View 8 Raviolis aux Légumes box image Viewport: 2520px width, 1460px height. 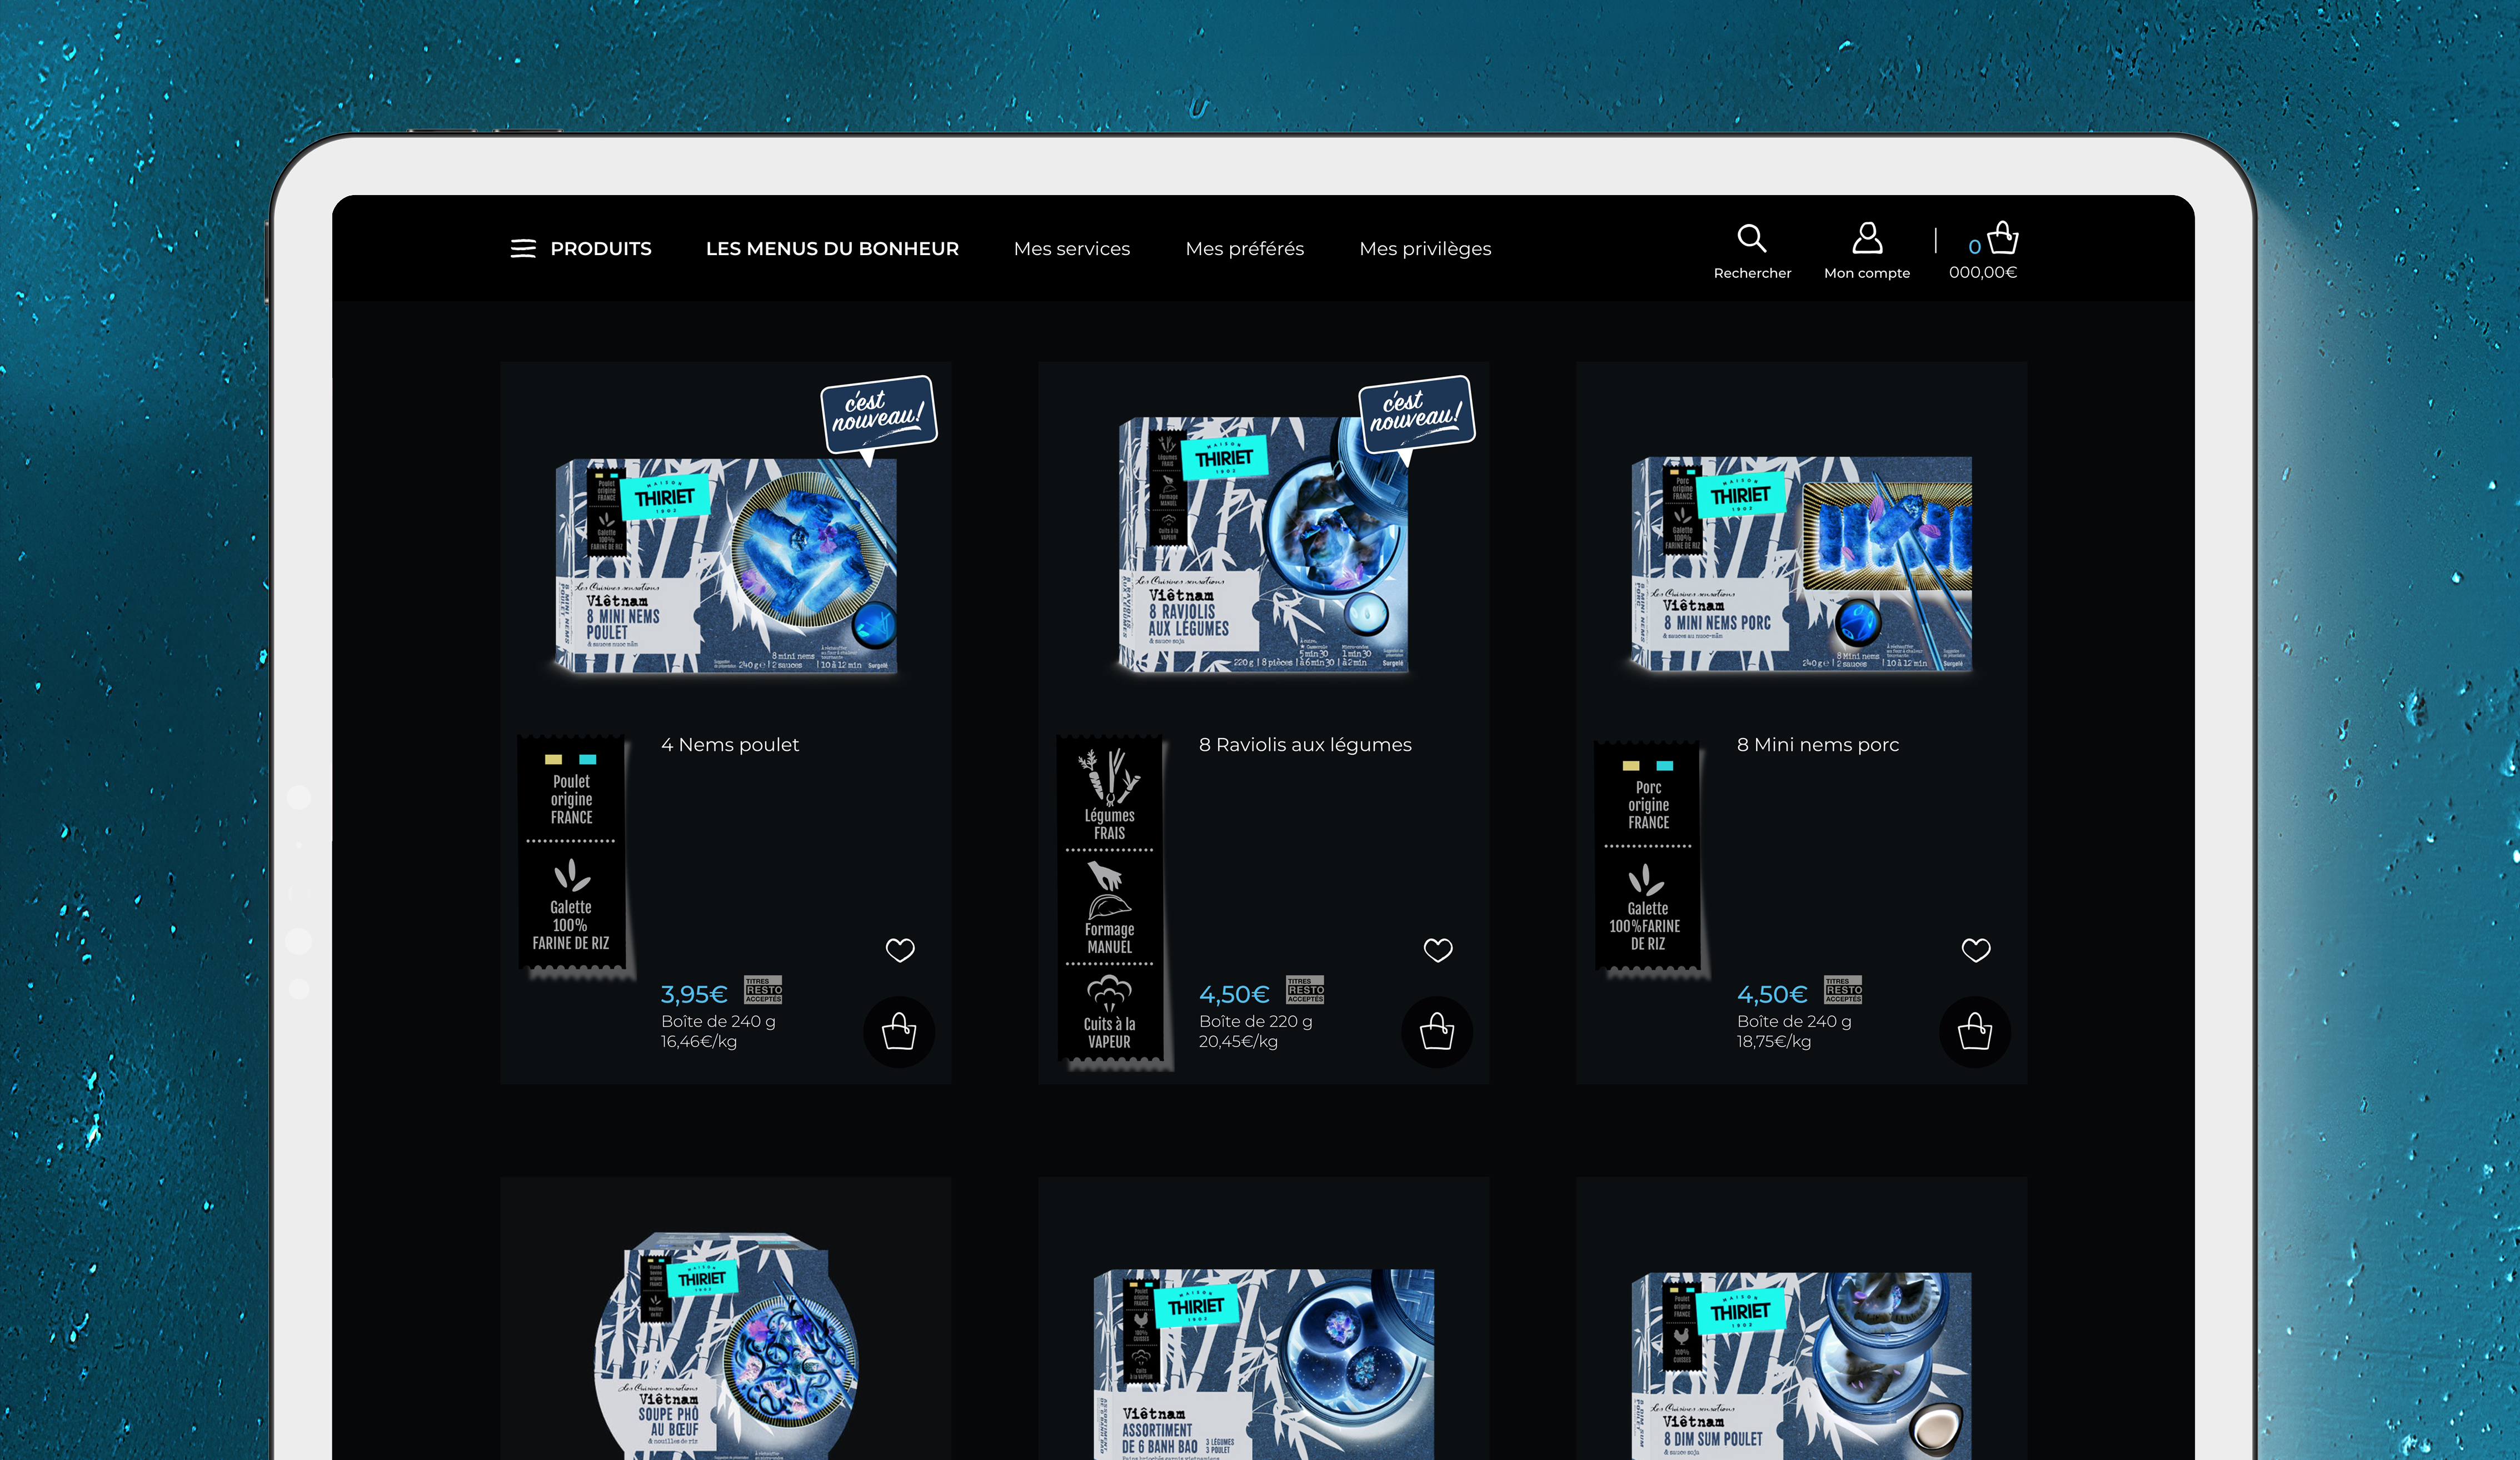1263,545
